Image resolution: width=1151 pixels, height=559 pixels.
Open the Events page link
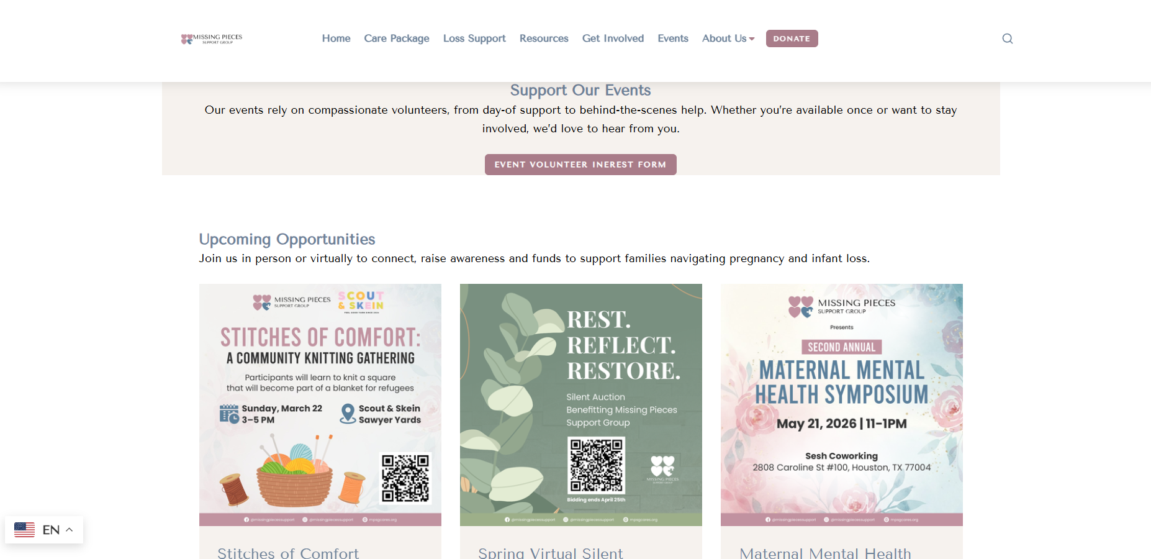click(673, 39)
